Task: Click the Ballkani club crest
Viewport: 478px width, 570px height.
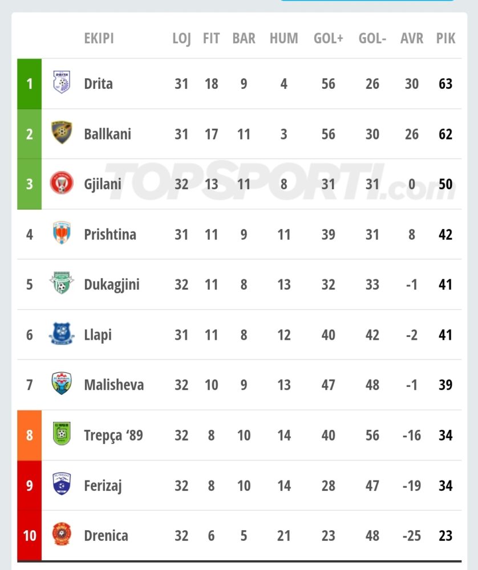Action: coord(62,132)
